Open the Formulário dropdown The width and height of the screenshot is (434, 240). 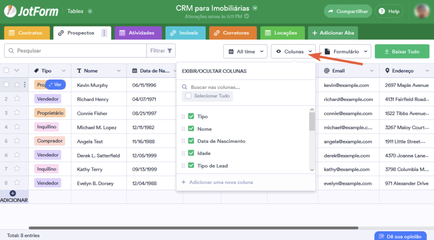(x=345, y=51)
